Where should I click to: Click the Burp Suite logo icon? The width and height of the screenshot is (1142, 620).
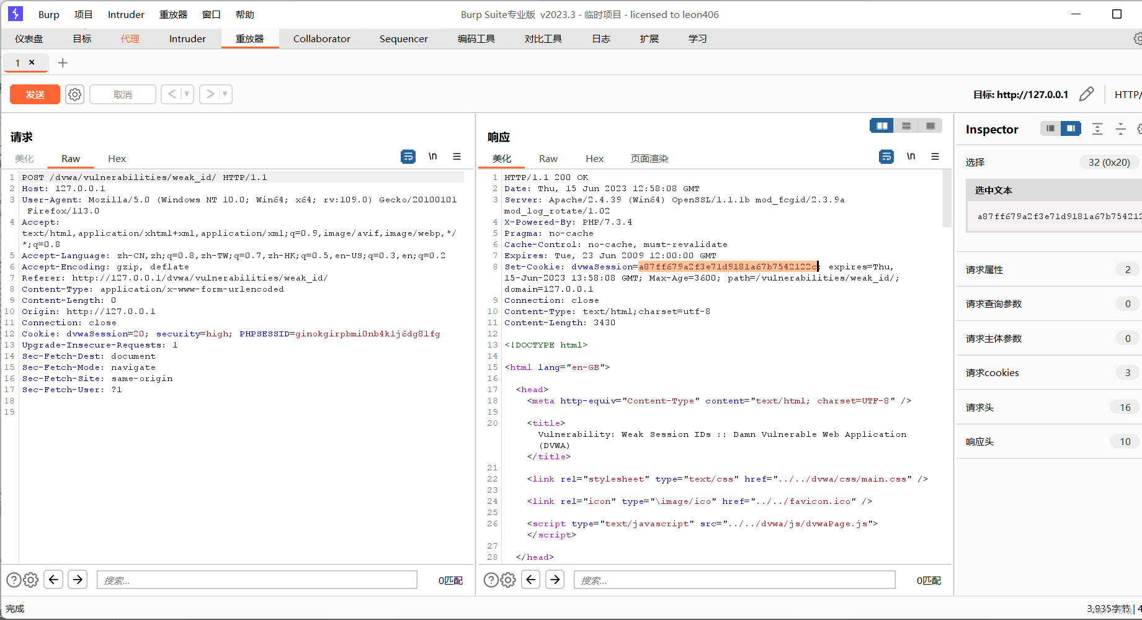pyautogui.click(x=16, y=14)
